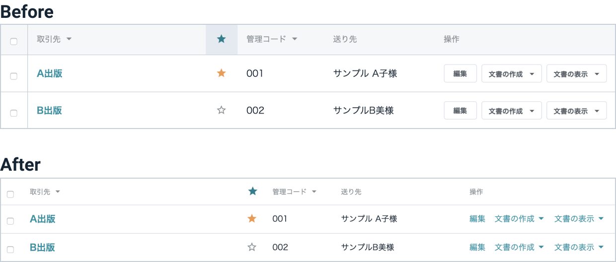
Task: Check the A出版 row checkbox in Before table
Action: coord(14,76)
